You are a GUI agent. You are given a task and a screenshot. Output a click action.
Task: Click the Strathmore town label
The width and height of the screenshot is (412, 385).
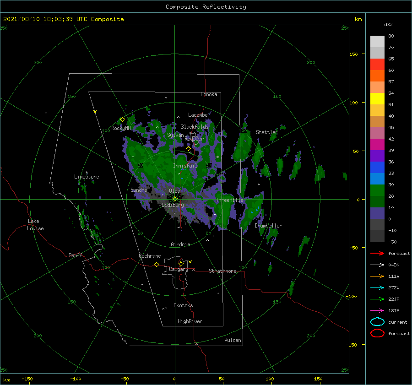222,271
